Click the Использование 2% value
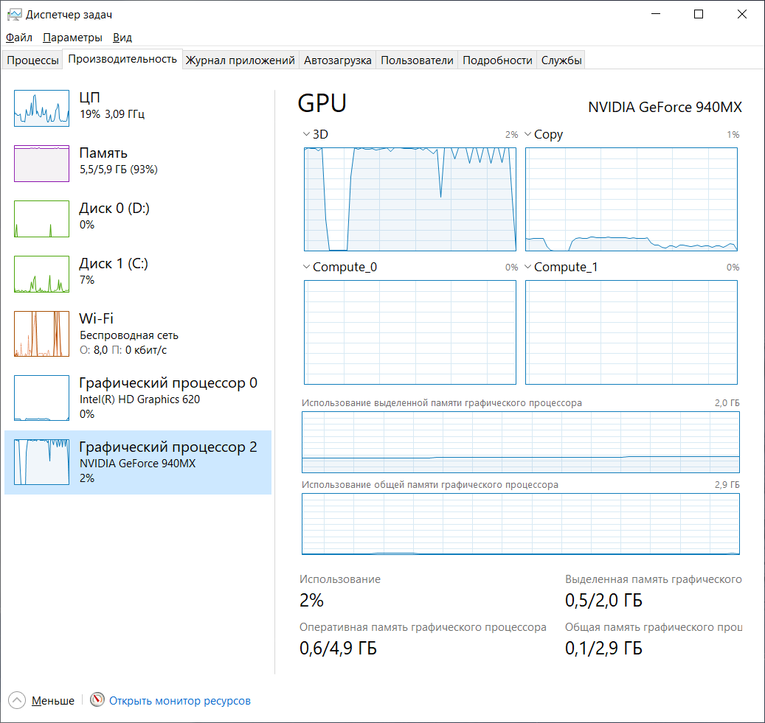The width and height of the screenshot is (765, 723). point(312,600)
